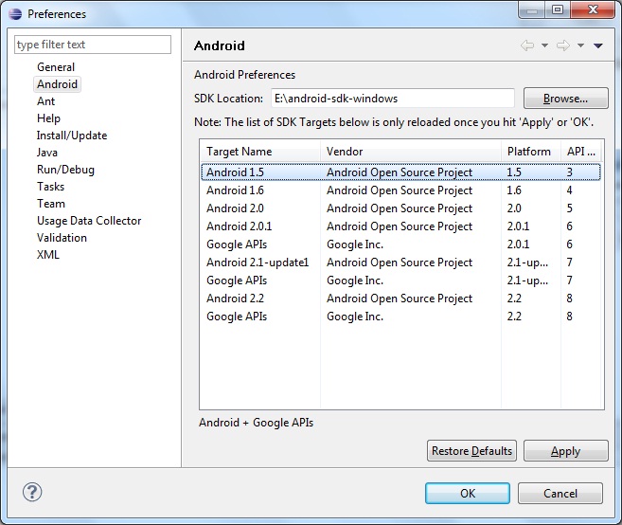Cancel the Preferences dialog
The height and width of the screenshot is (525, 622).
pyautogui.click(x=560, y=493)
